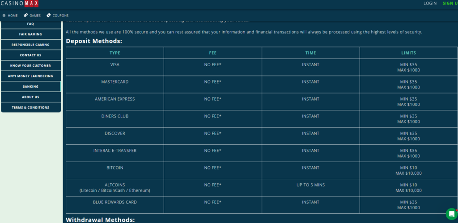Click the limits cell for VISA

pyautogui.click(x=409, y=67)
